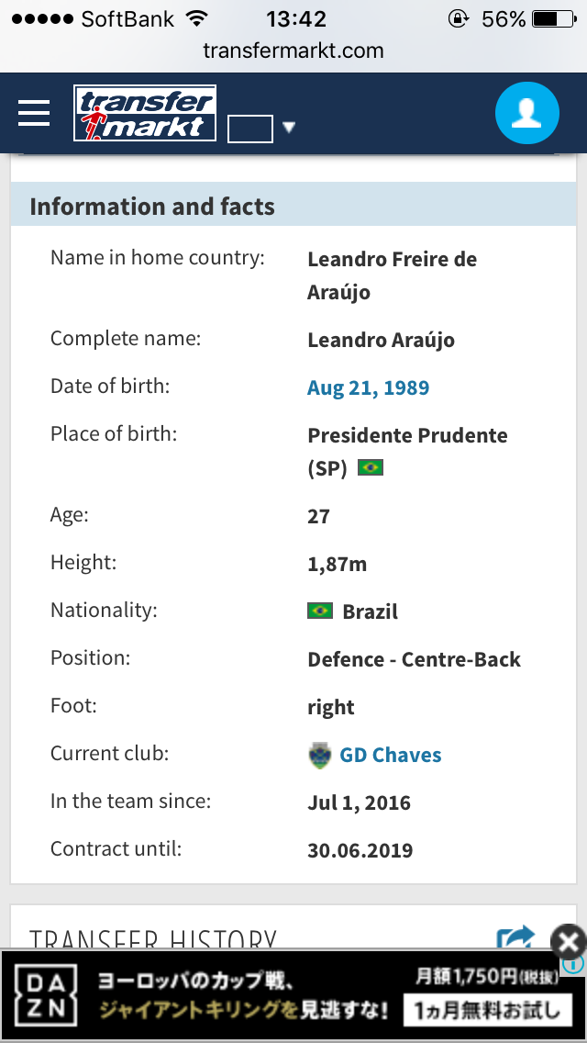Open the empty selector box in header
This screenshot has width=587, height=1043.
pyautogui.click(x=249, y=129)
